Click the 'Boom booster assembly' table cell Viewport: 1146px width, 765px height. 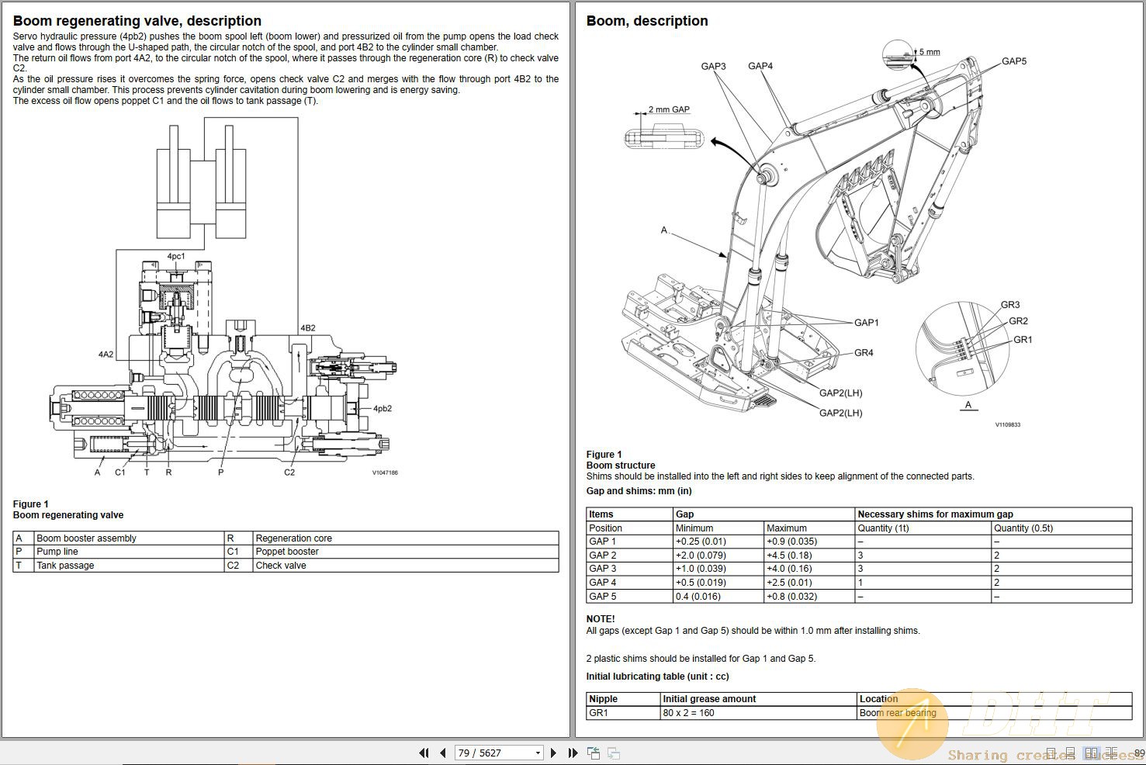pyautogui.click(x=129, y=538)
